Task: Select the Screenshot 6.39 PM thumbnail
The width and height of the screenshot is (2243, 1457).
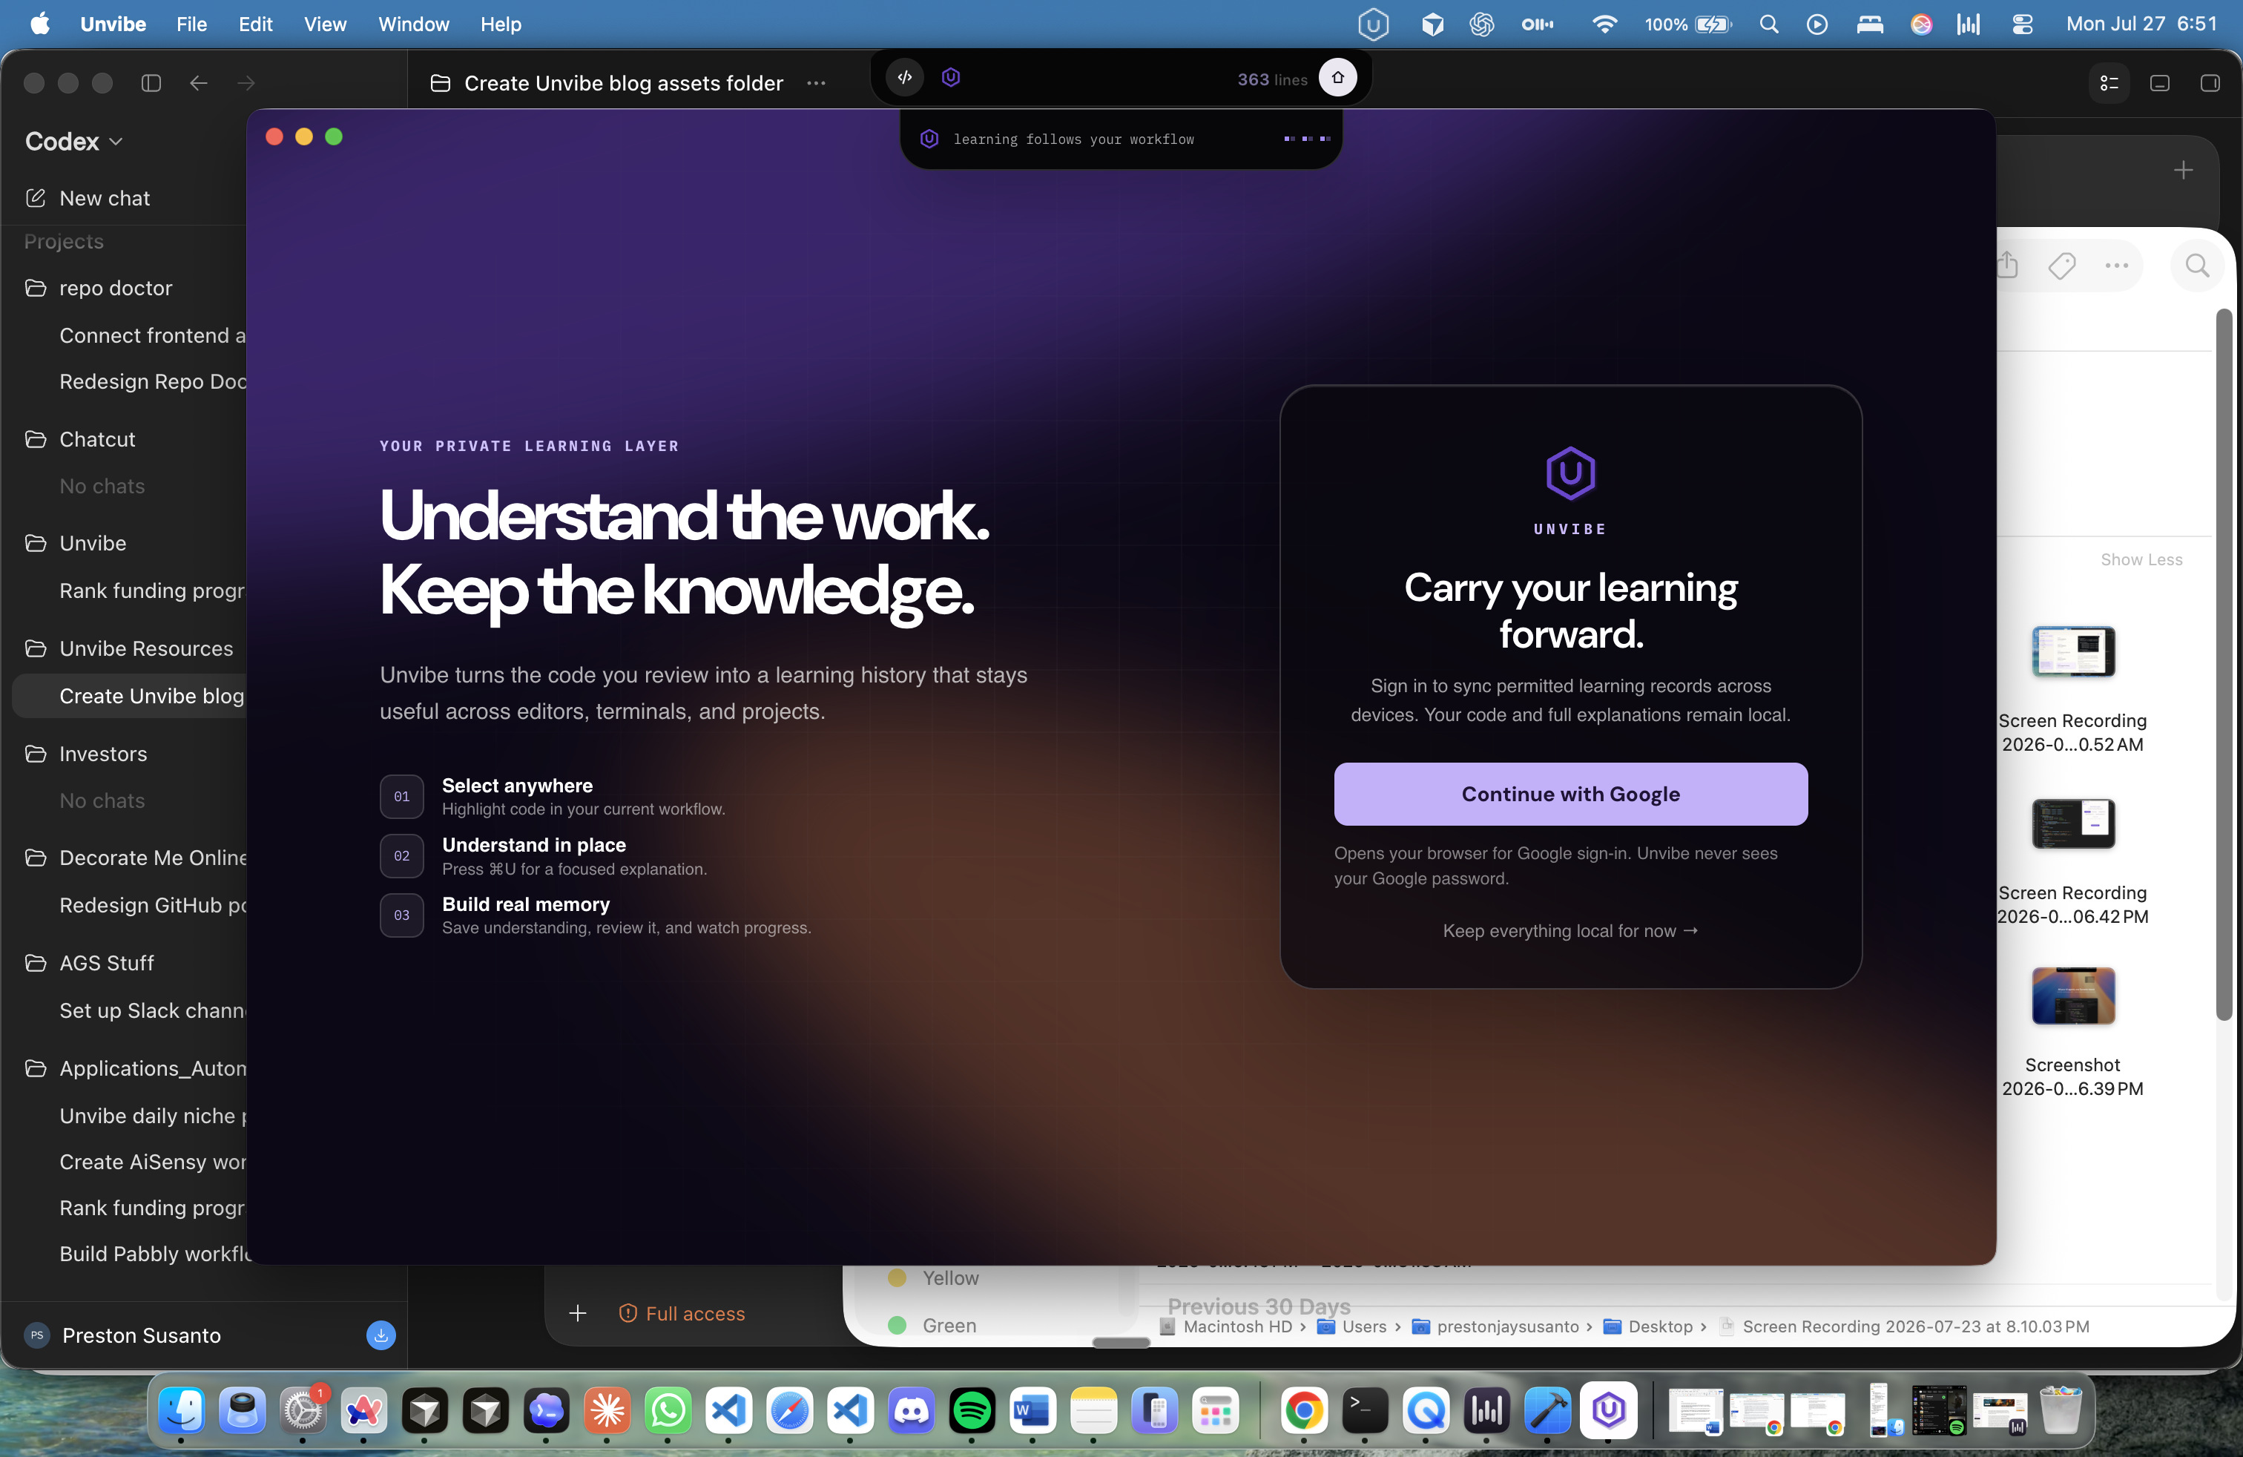Action: (2073, 996)
